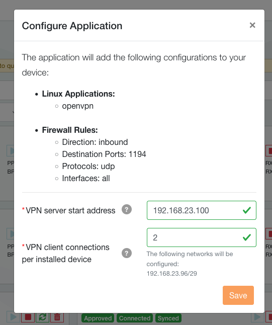Click the 'Linux Applications:' heading

[x=78, y=94]
